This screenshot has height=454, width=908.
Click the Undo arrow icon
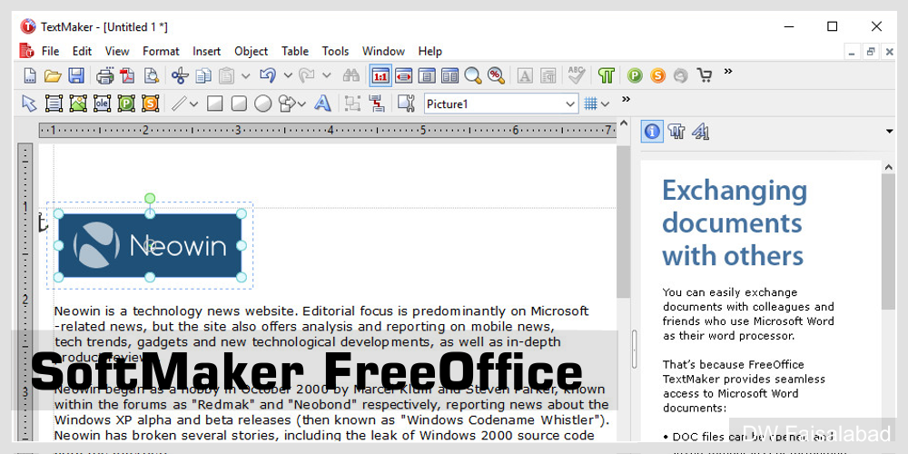click(268, 74)
